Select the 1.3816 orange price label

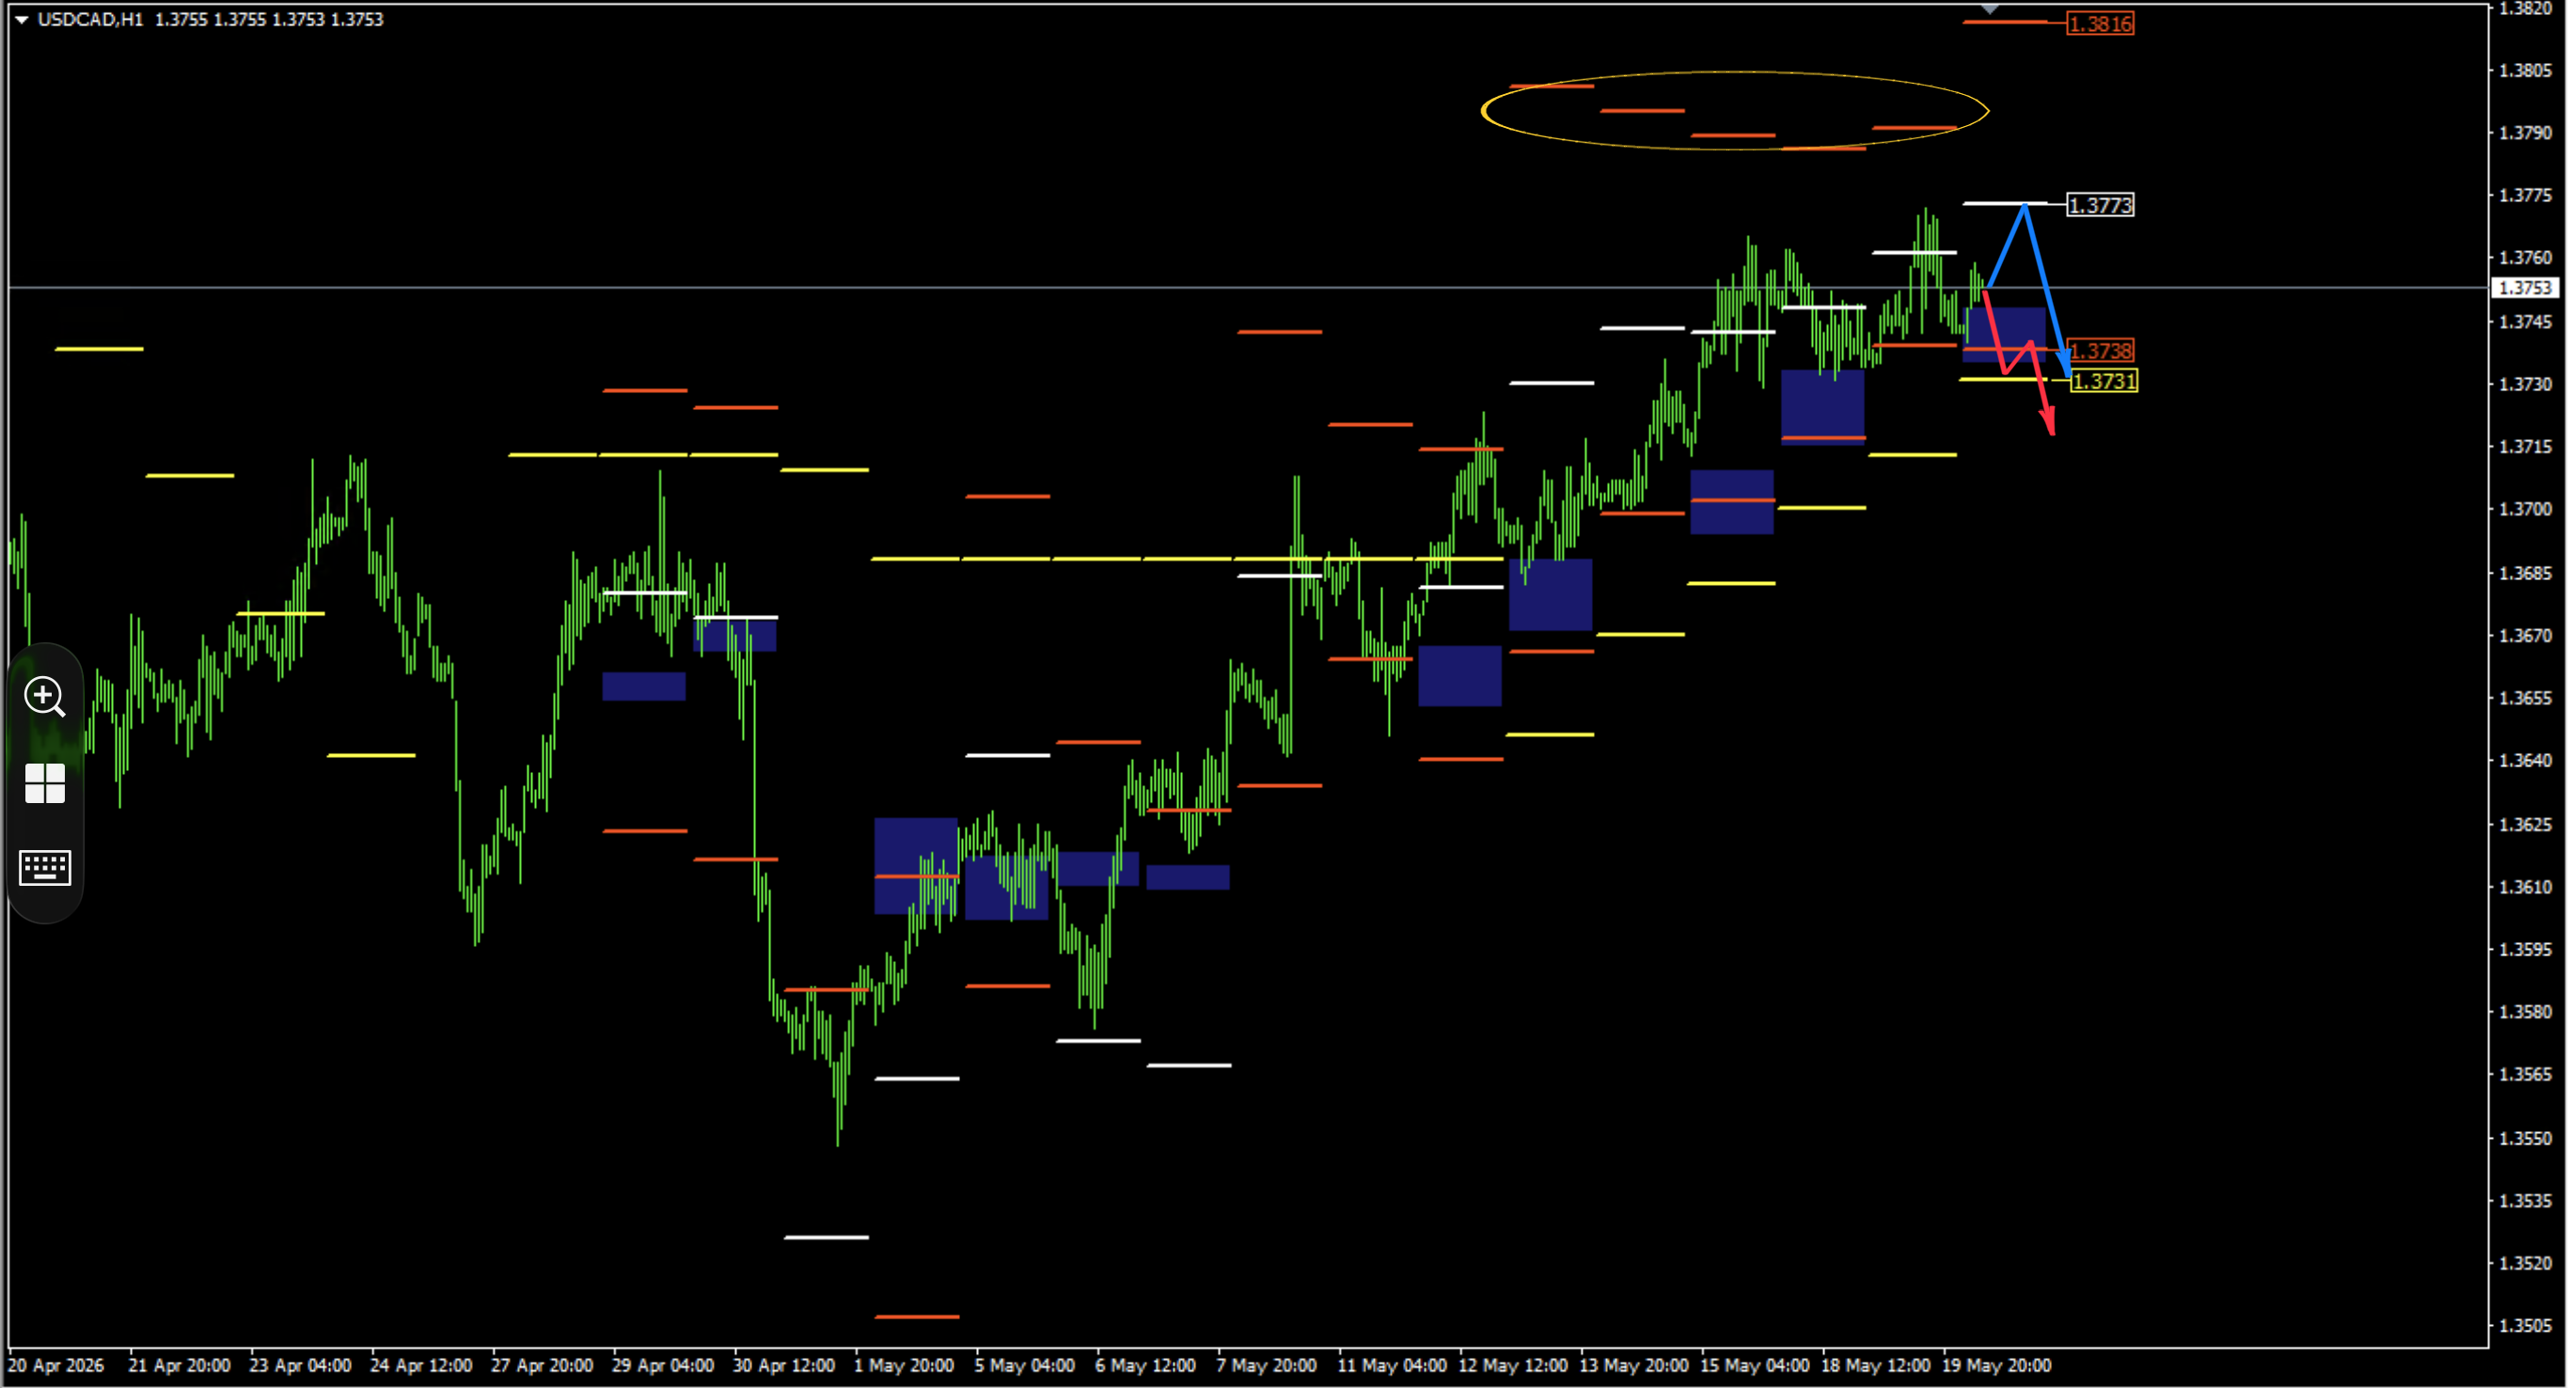(x=2101, y=24)
